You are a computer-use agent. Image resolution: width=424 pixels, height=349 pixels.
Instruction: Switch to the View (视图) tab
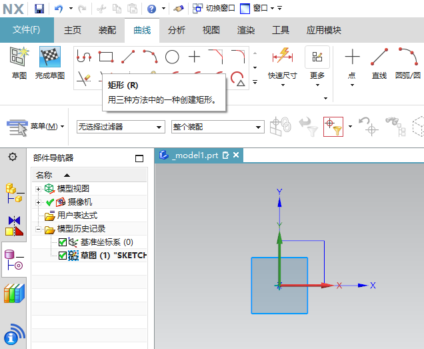point(211,30)
